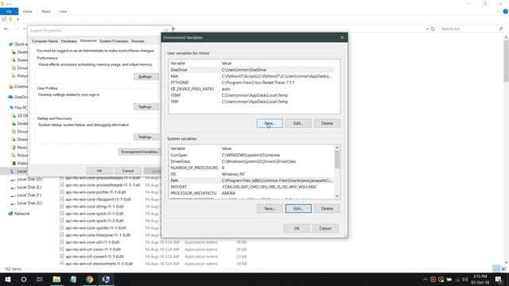Open notification center icon
The image size is (509, 286).
(x=499, y=279)
